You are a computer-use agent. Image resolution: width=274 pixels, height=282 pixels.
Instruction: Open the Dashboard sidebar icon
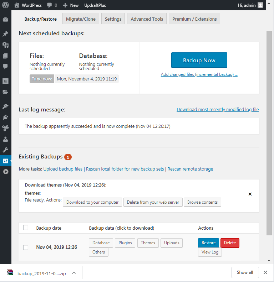[x=5, y=20]
